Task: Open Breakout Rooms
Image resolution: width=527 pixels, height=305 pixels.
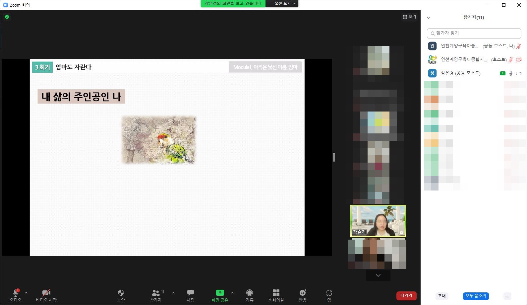Action: (x=276, y=295)
